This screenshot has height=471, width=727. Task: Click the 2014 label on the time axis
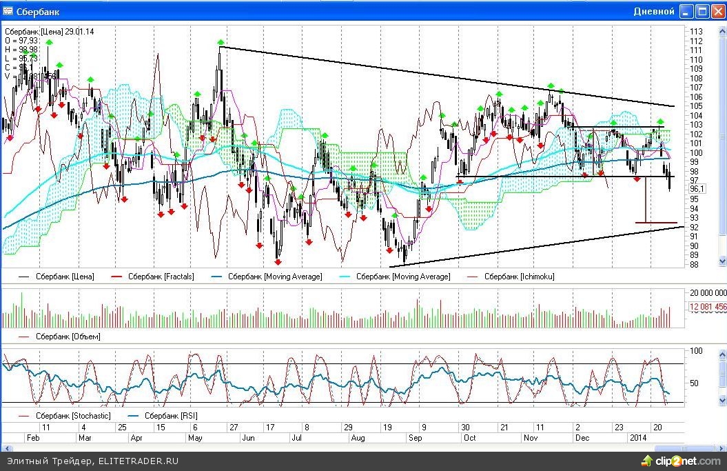[x=637, y=437]
